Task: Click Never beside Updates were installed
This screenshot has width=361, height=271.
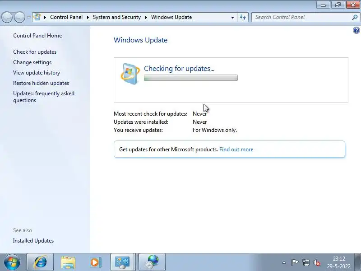Action: [x=199, y=121]
